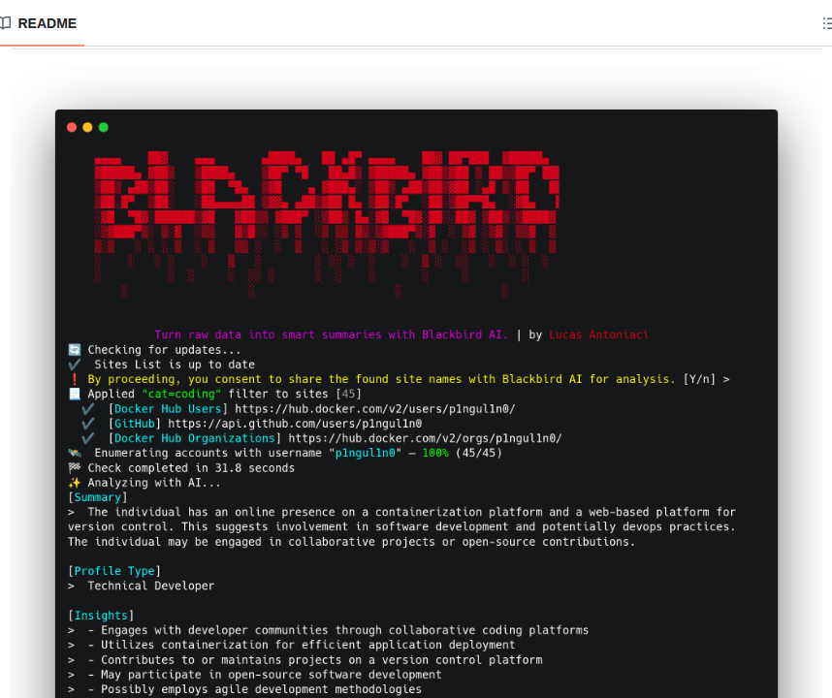Click the insight "Possibly employs agile development methodologies"

(261, 689)
